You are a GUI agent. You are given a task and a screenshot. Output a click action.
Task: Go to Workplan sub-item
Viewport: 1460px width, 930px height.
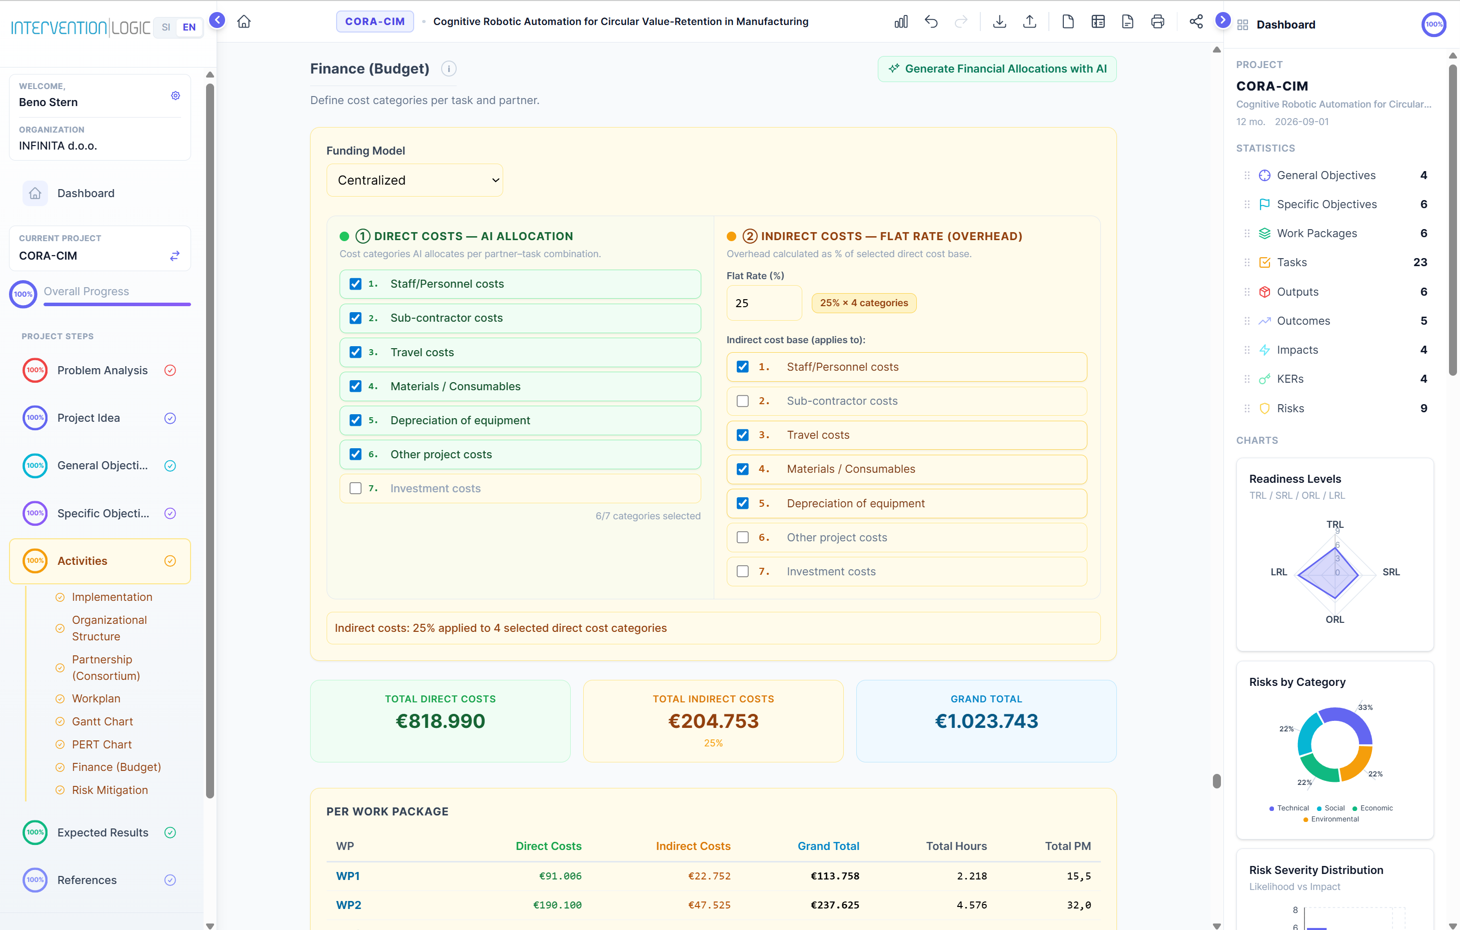point(96,698)
